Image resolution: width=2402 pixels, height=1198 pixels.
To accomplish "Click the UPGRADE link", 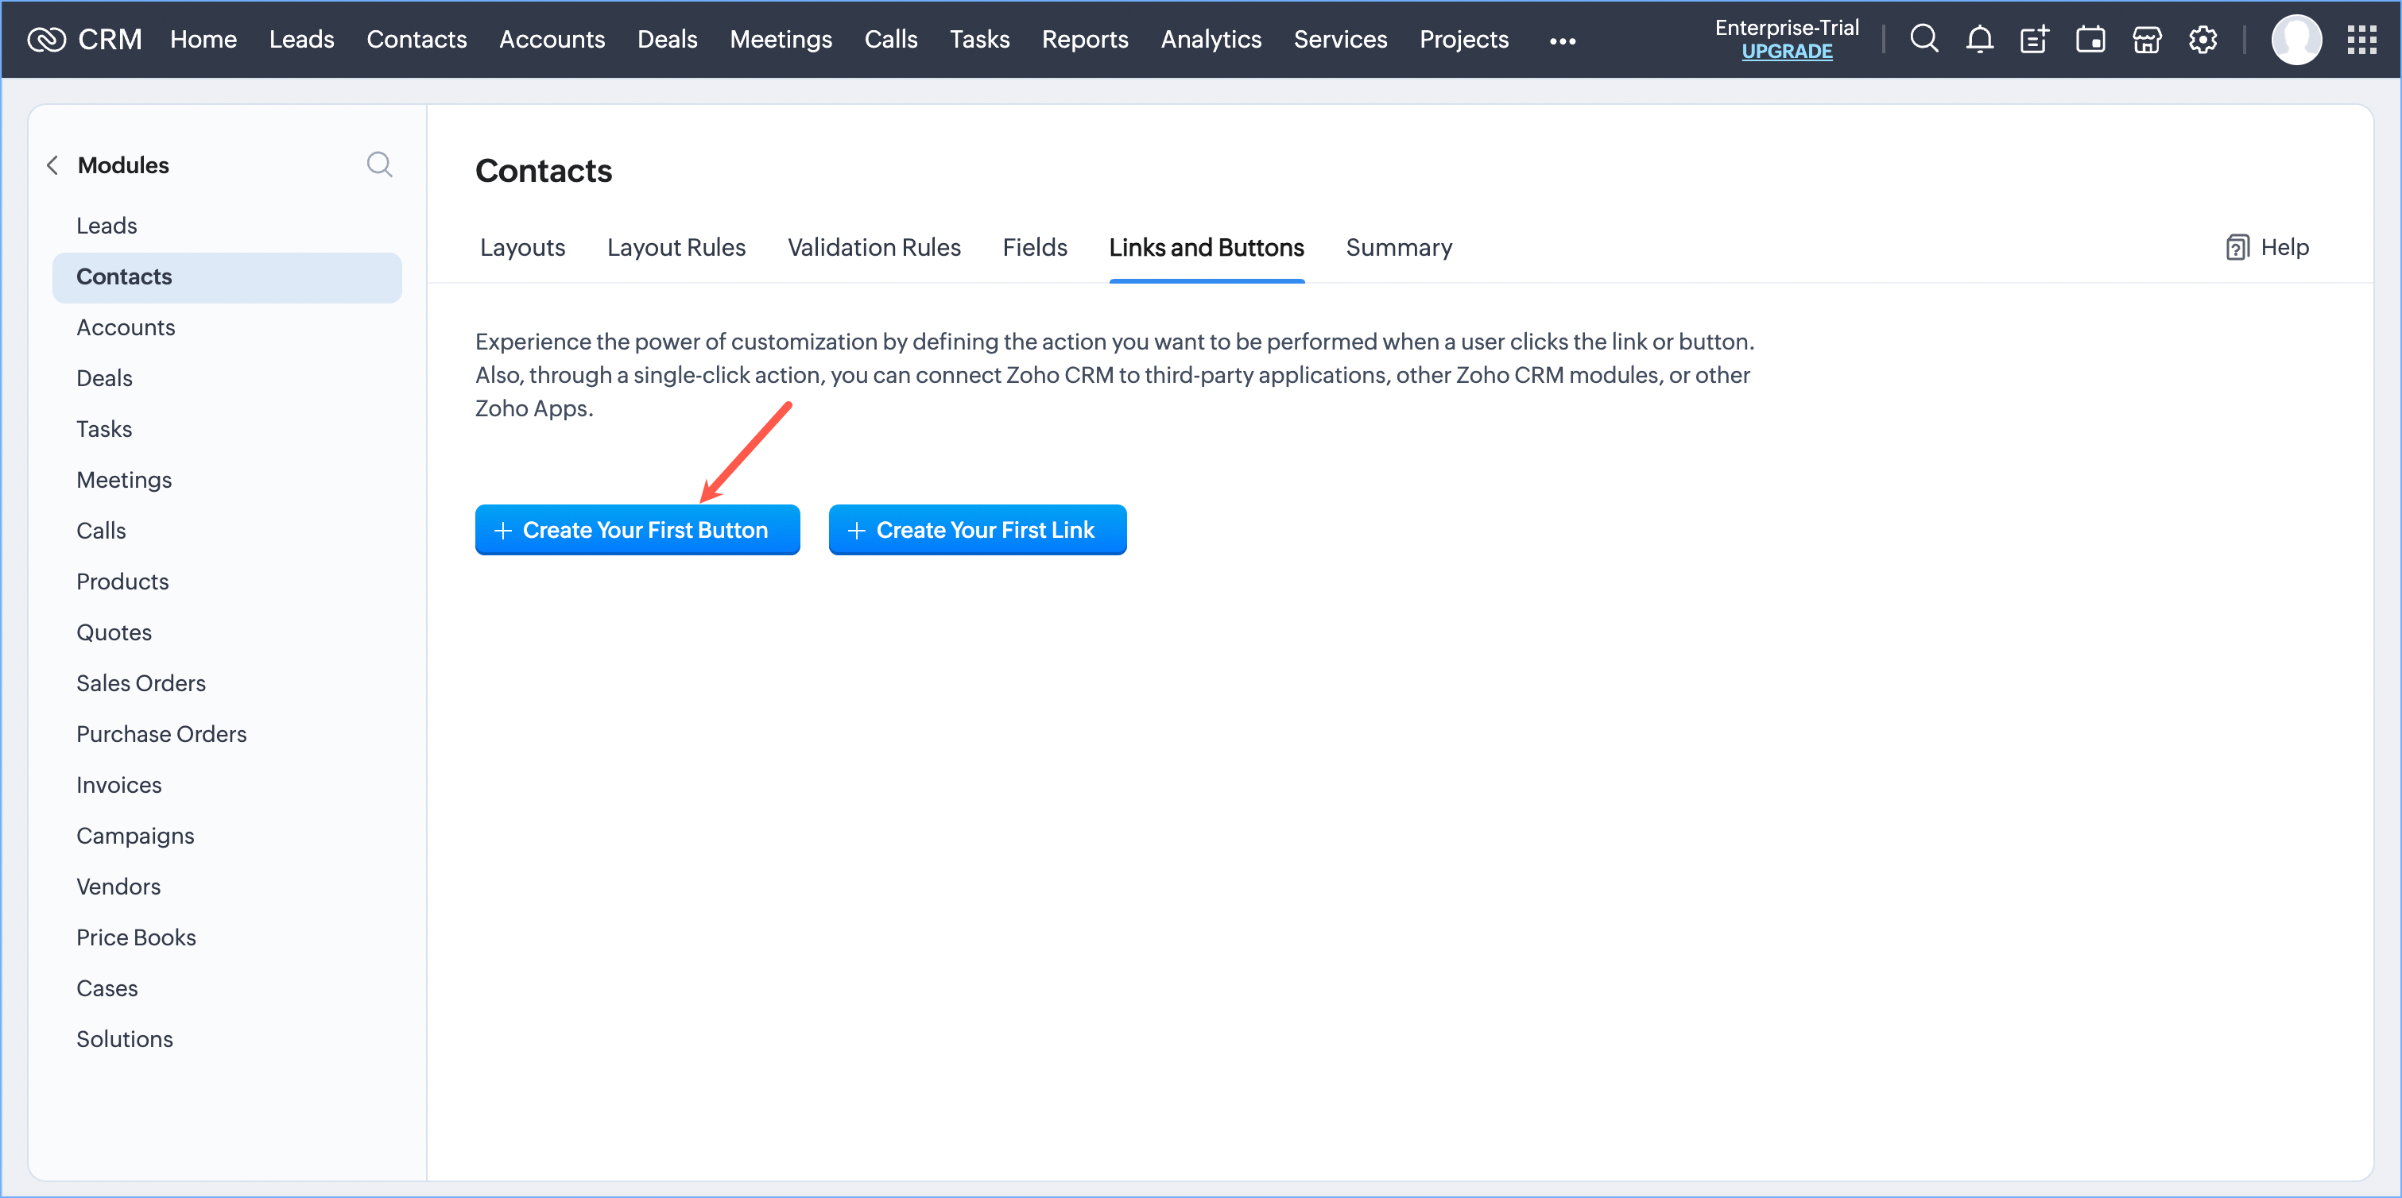I will 1786,52.
